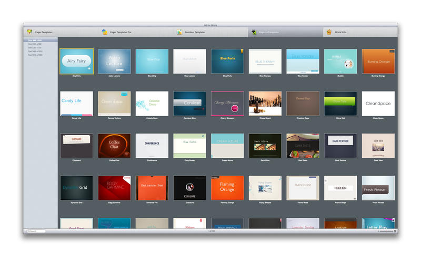Click the large thumbnail icon beside slider
This screenshot has height=263, width=421.
click(395, 231)
